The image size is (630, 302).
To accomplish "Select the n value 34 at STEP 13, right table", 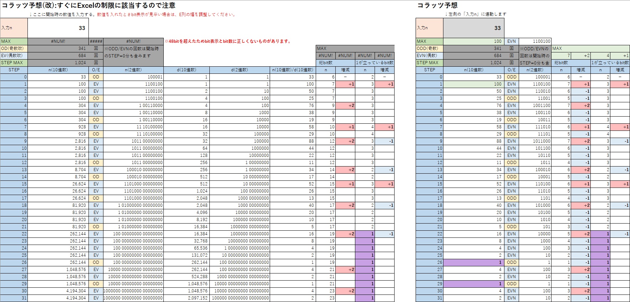I will [x=474, y=170].
